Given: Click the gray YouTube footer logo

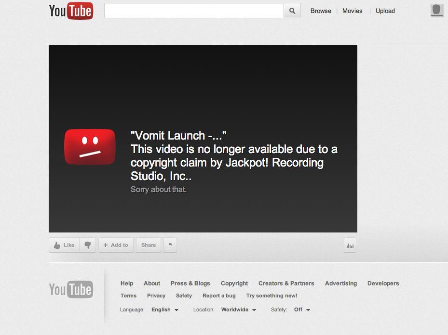Looking at the screenshot, I should [x=70, y=289].
